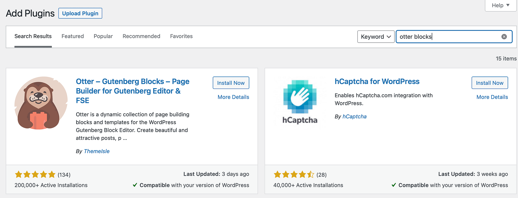
Task: Open the Keyword search type dropdown
Action: [376, 37]
